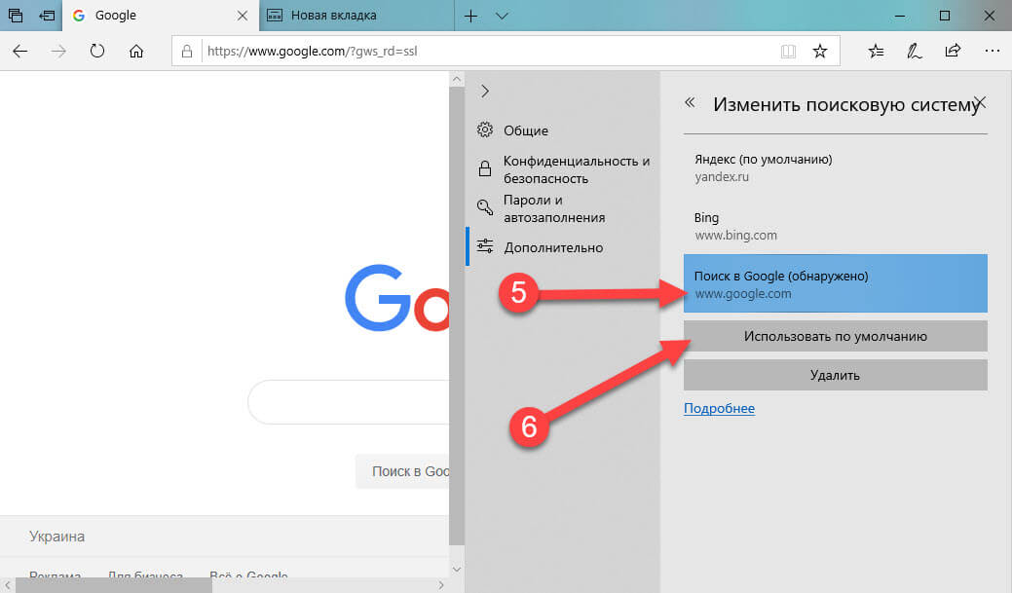Minimize the browser window
The image size is (1012, 593).
(x=900, y=16)
